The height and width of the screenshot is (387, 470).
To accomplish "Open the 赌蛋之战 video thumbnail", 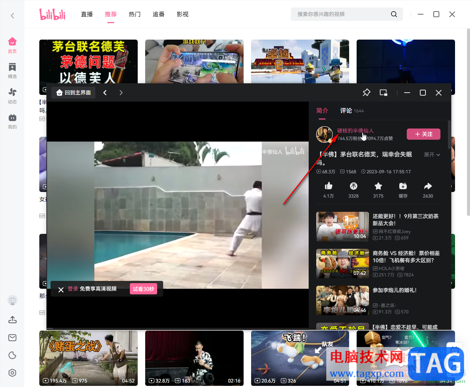I will point(88,358).
